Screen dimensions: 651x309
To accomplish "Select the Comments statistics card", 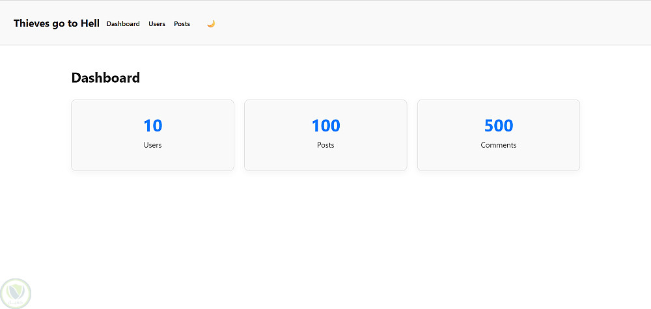I will click(499, 159).
